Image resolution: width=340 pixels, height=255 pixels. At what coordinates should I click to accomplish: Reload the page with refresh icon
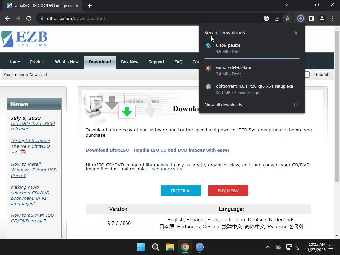click(29, 19)
